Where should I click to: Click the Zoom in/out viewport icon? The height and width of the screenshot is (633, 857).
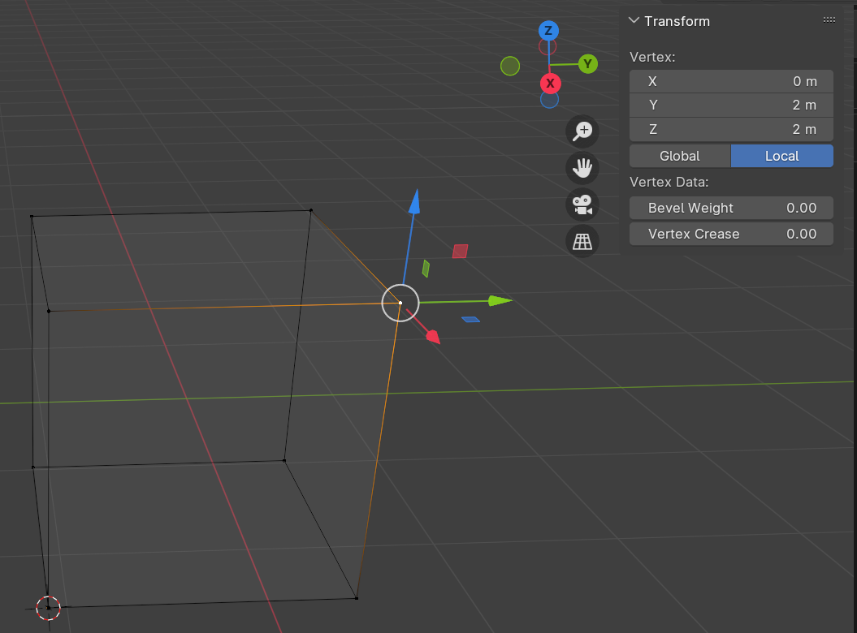coord(582,130)
